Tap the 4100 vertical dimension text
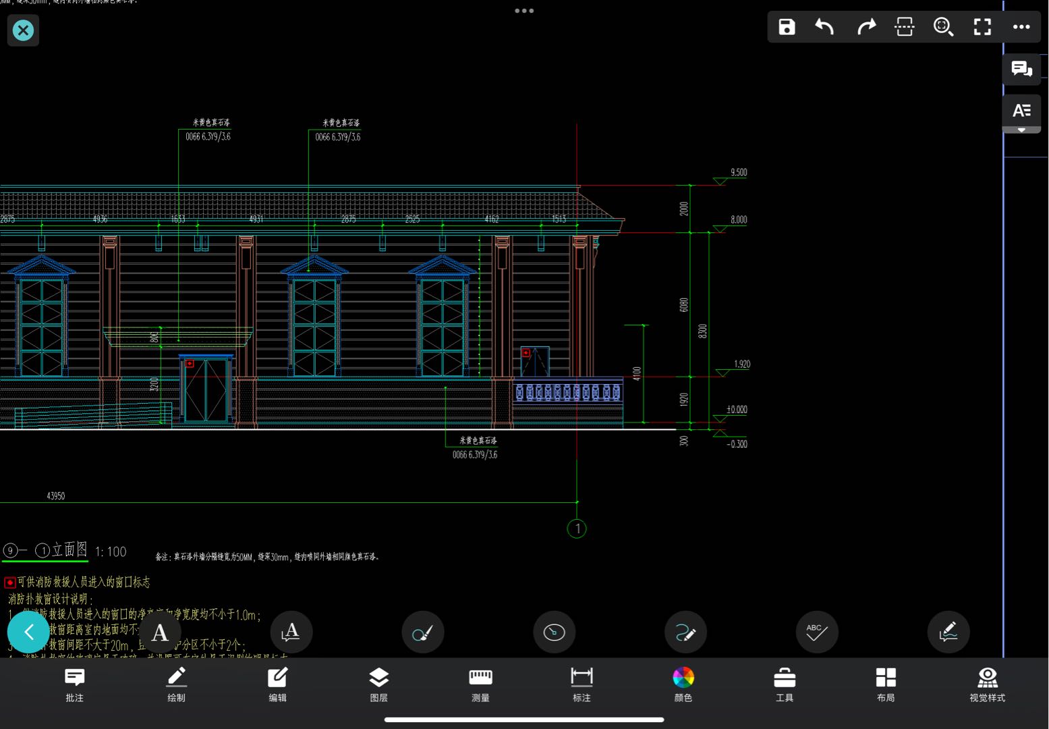The image size is (1049, 729). [636, 373]
